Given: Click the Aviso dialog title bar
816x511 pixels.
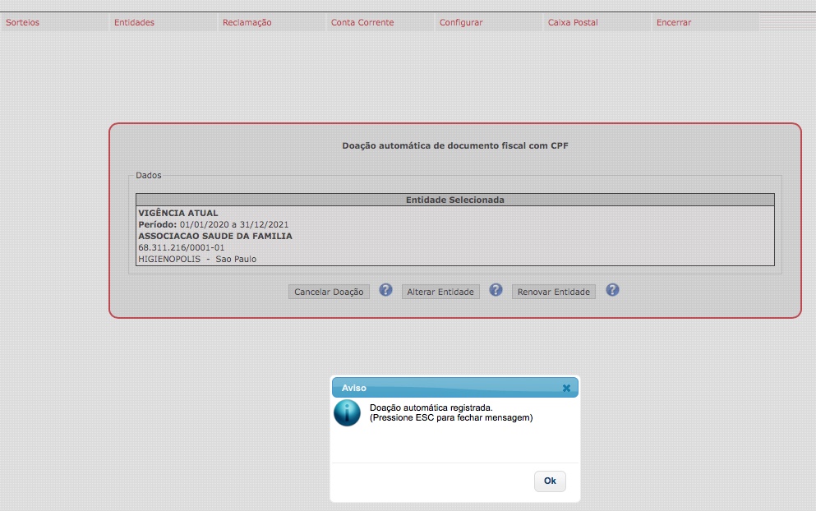Looking at the screenshot, I should click(x=444, y=388).
